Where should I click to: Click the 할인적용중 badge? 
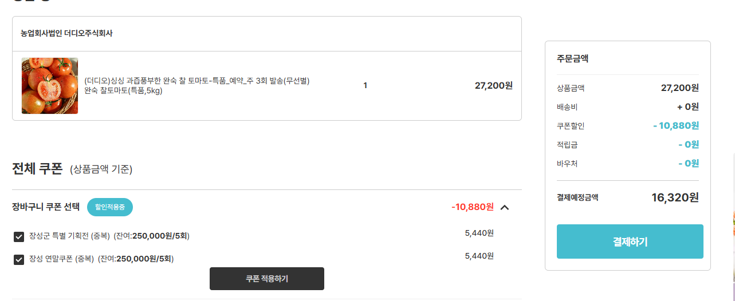pos(110,207)
